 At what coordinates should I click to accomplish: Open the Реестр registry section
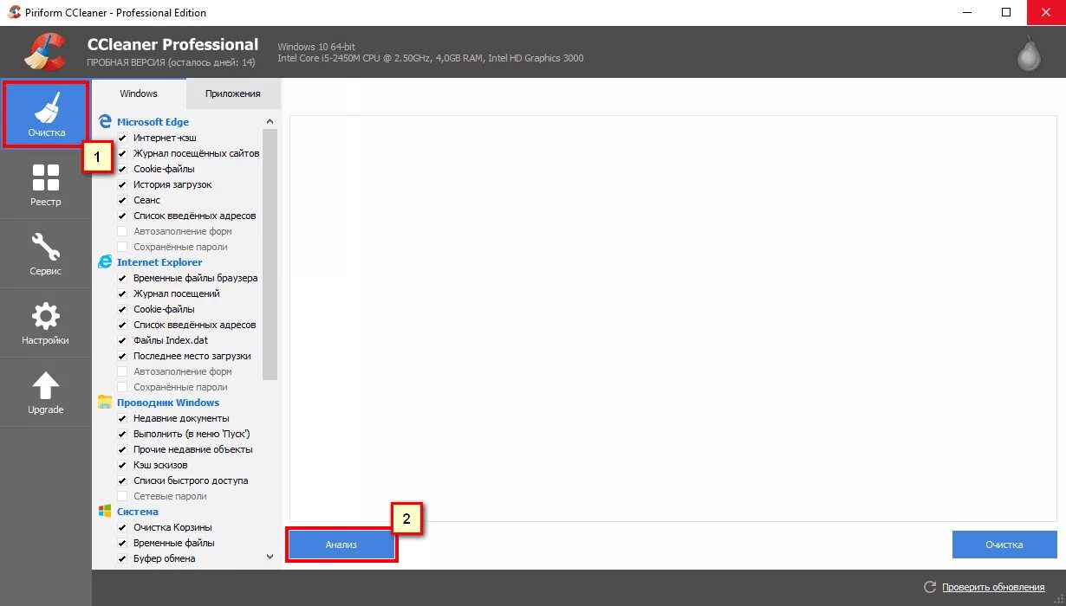[x=46, y=184]
